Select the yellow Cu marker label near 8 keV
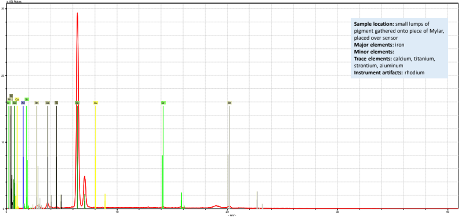Image resolution: width=460 pixels, height=220 pixels. click(x=95, y=103)
